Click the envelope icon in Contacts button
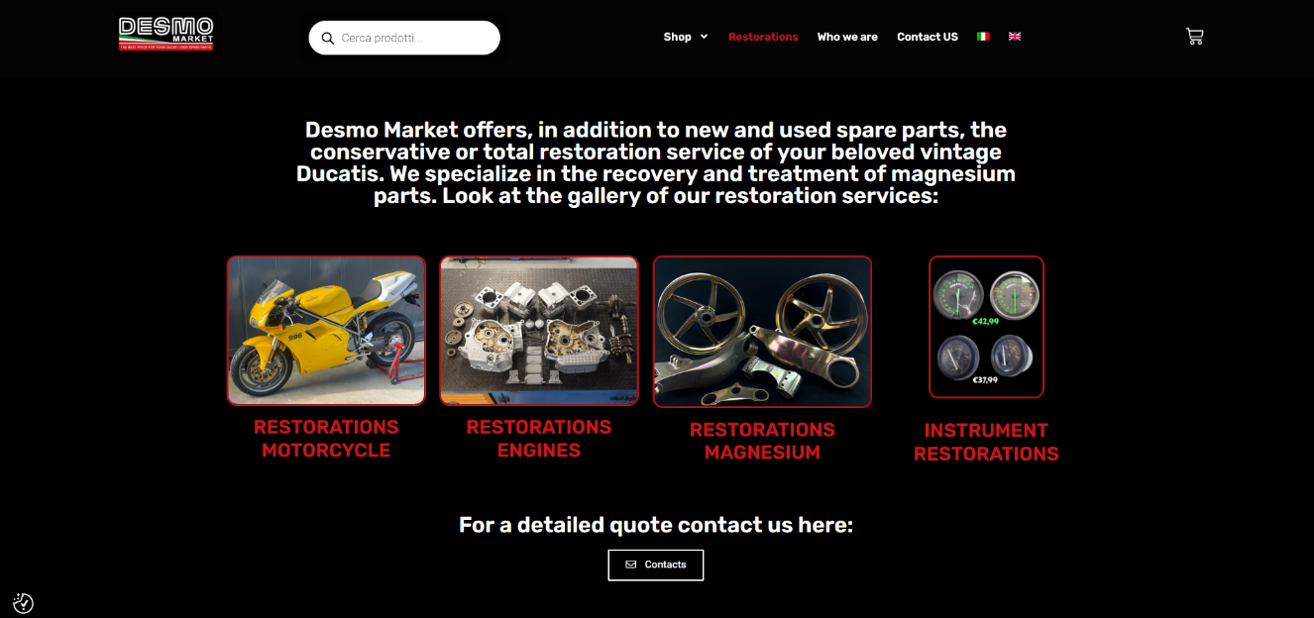Image resolution: width=1314 pixels, height=618 pixels. (x=631, y=565)
